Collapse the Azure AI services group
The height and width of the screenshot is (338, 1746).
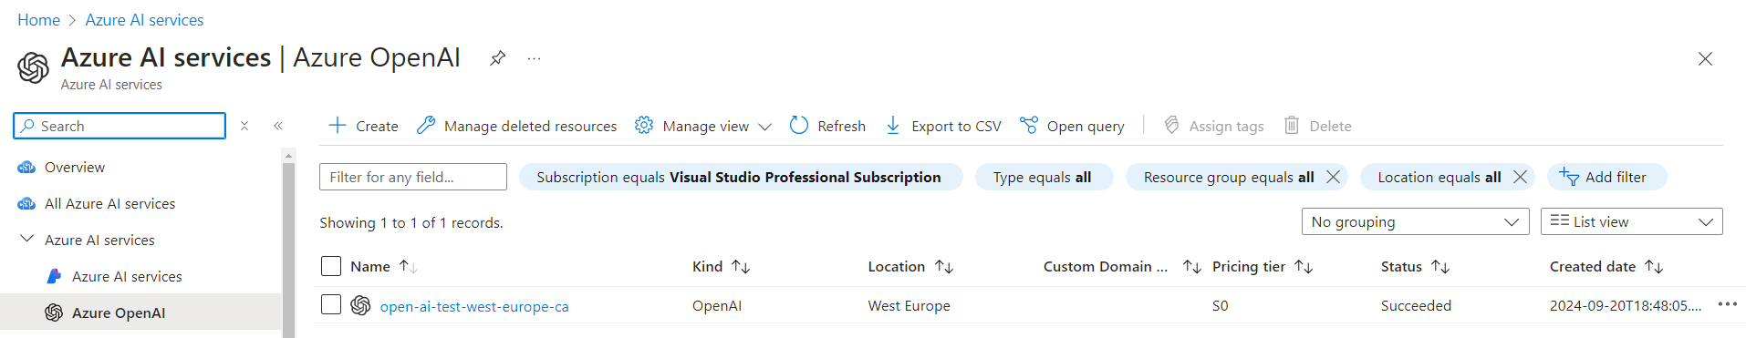pos(27,240)
